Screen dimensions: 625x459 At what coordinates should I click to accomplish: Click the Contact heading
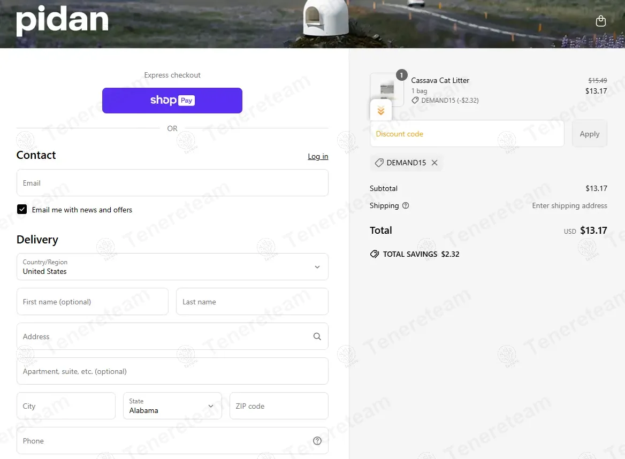[x=36, y=155]
